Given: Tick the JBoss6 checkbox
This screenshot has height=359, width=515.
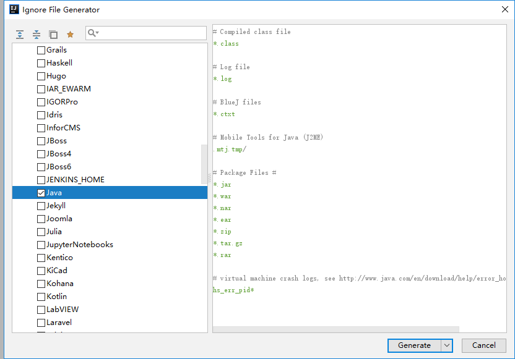Looking at the screenshot, I should click(41, 167).
